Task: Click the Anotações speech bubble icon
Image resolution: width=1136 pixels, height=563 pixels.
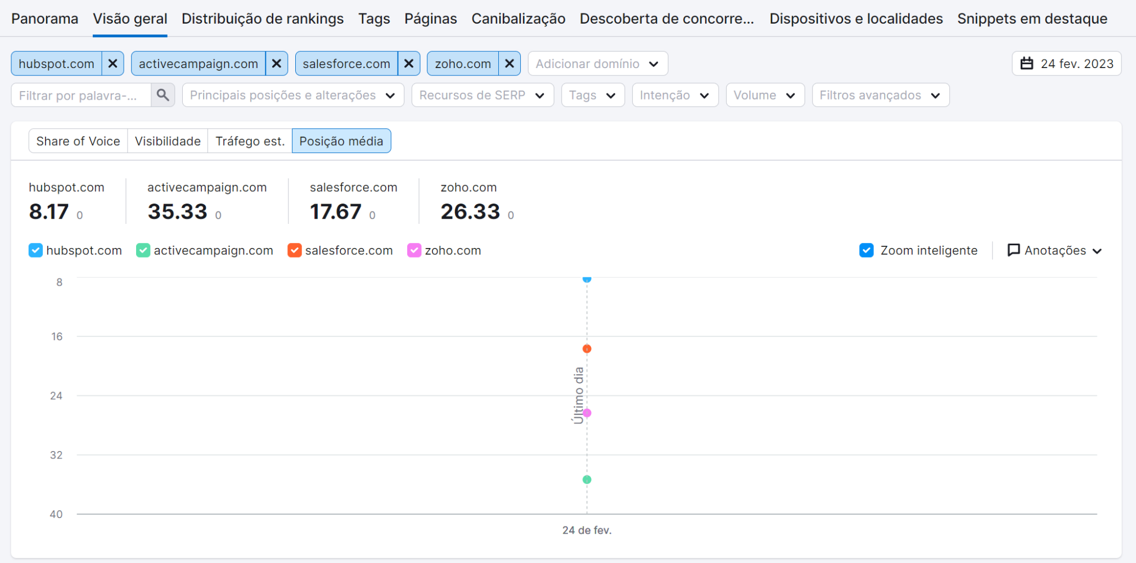Action: point(1013,250)
